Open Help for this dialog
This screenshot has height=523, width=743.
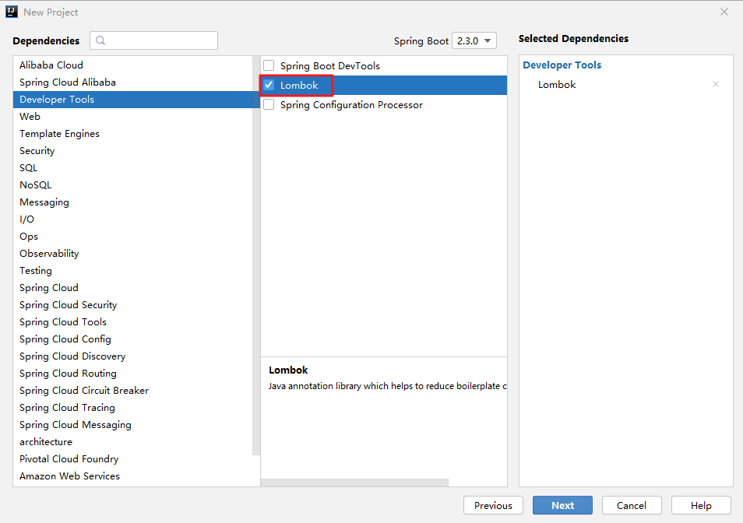[x=701, y=505]
